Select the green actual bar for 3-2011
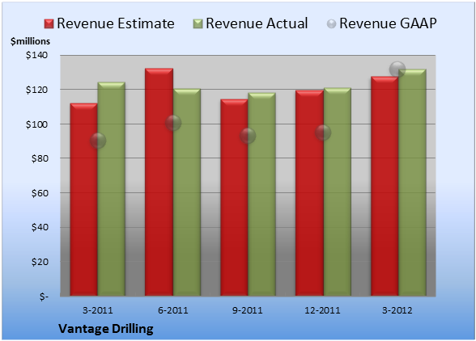The height and width of the screenshot is (341, 476). pyautogui.click(x=112, y=189)
